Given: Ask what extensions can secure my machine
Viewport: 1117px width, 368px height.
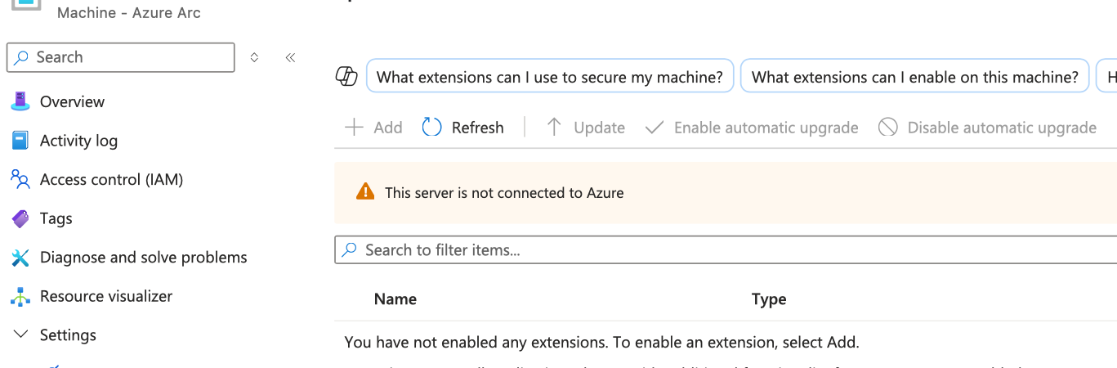Looking at the screenshot, I should (550, 77).
